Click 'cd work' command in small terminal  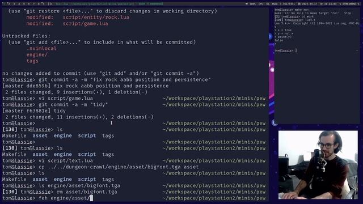(307, 16)
